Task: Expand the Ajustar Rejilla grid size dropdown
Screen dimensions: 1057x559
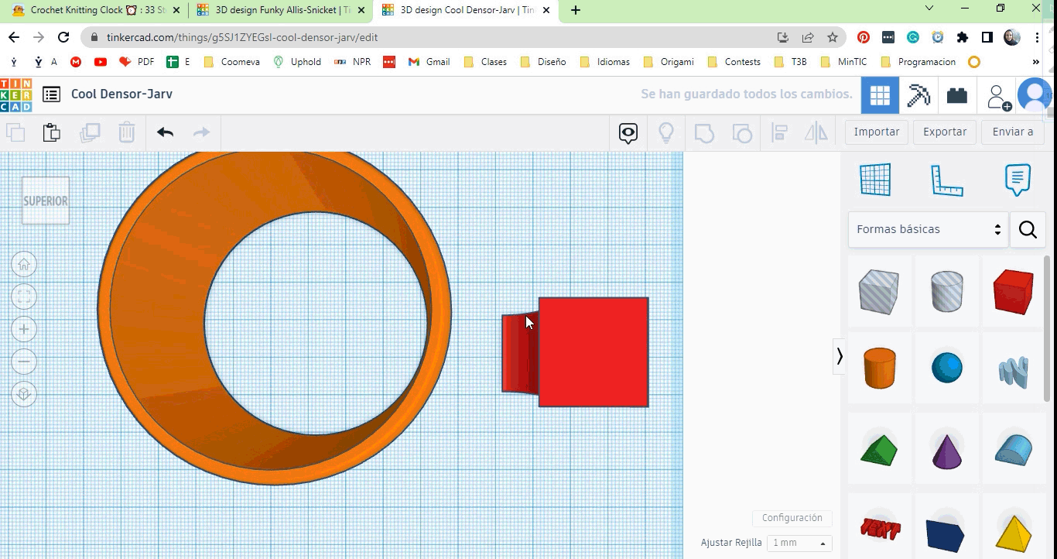Action: 799,543
